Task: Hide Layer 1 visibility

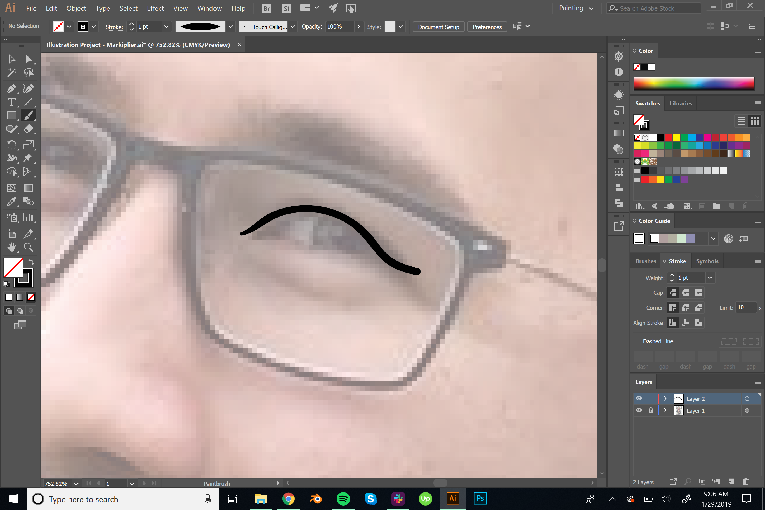Action: [x=638, y=410]
